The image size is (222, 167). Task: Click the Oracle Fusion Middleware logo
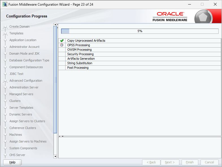coord(170,17)
